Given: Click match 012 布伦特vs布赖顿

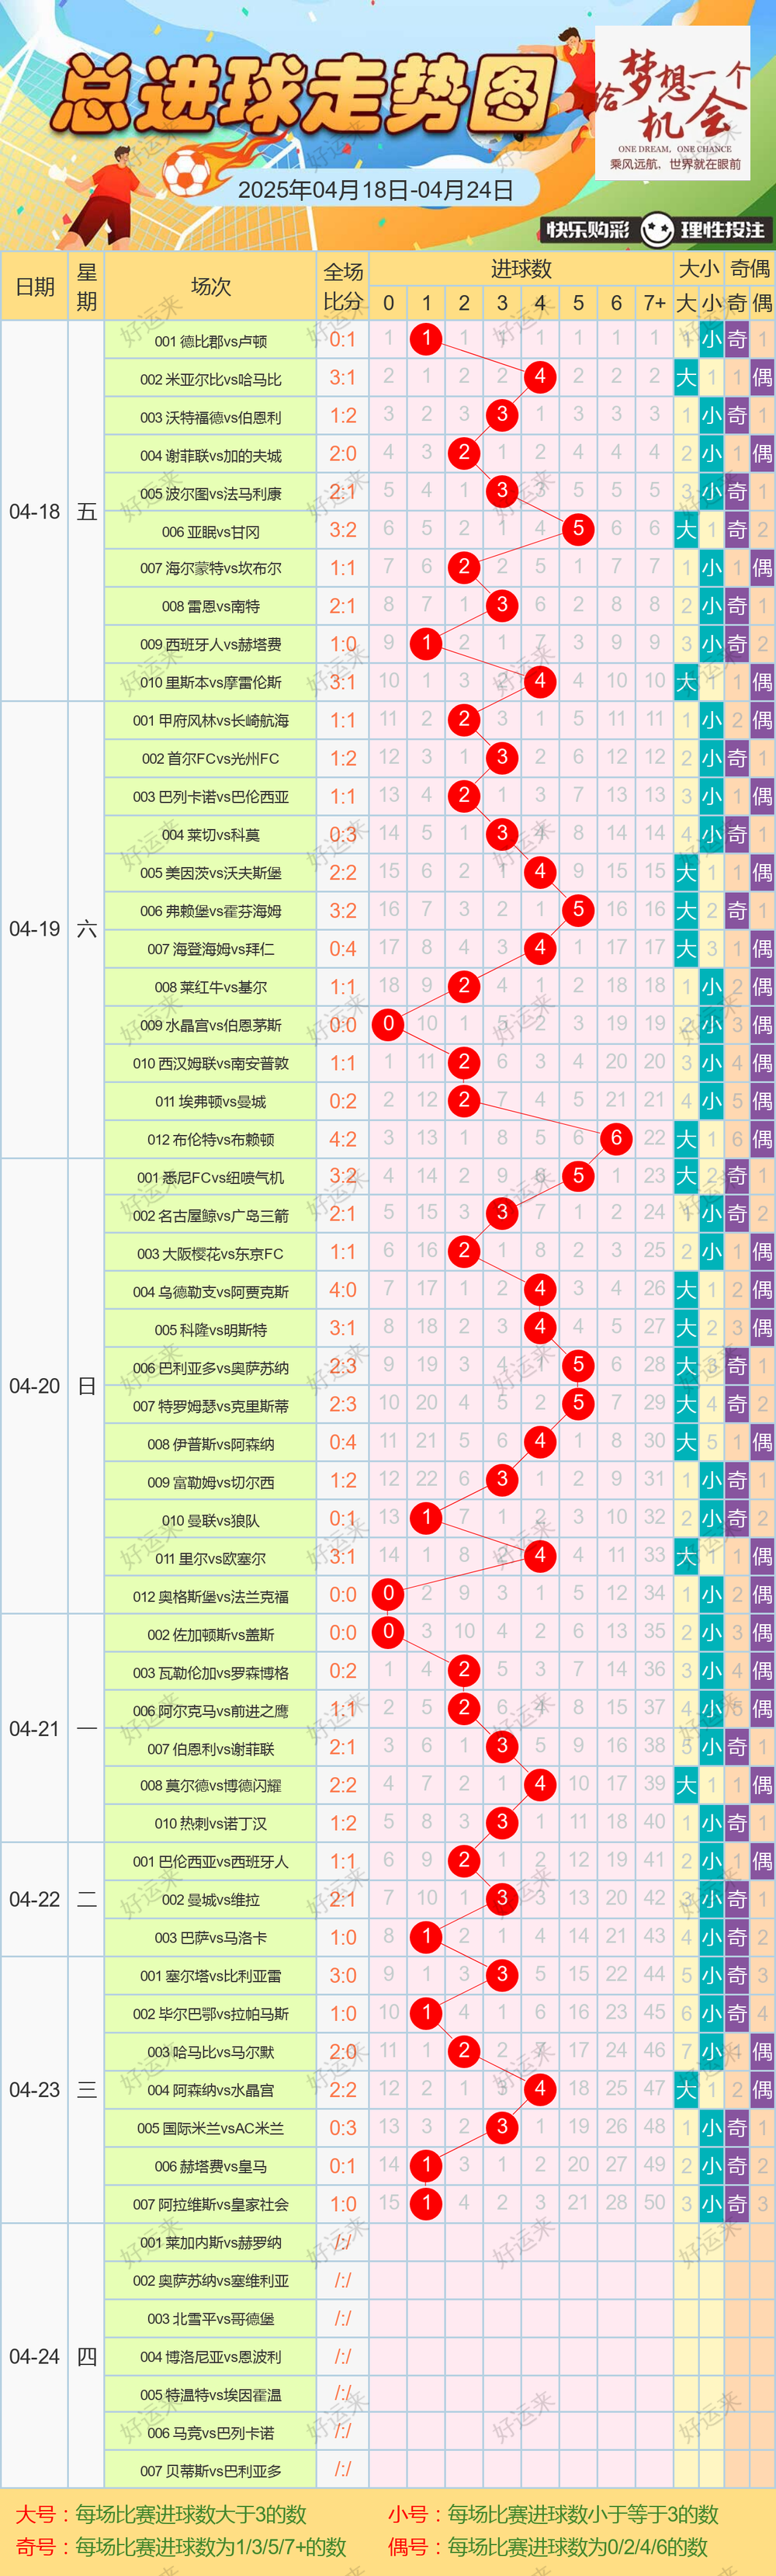Looking at the screenshot, I should coord(211,1139).
